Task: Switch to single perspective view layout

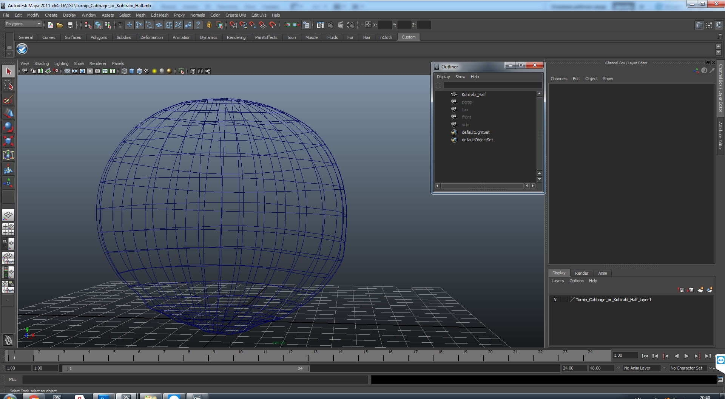Action: [x=8, y=215]
